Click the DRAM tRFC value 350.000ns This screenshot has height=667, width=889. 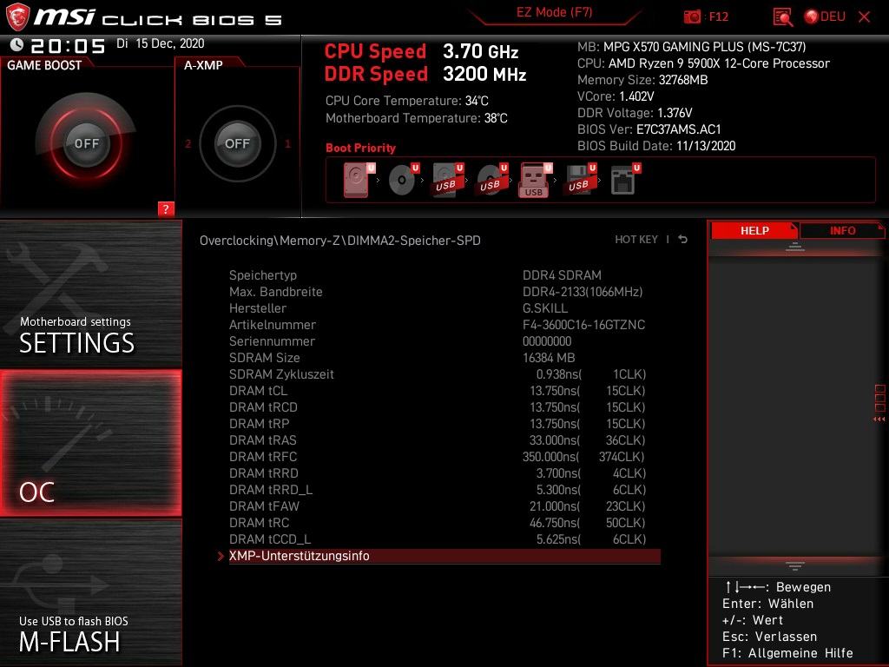(x=551, y=457)
